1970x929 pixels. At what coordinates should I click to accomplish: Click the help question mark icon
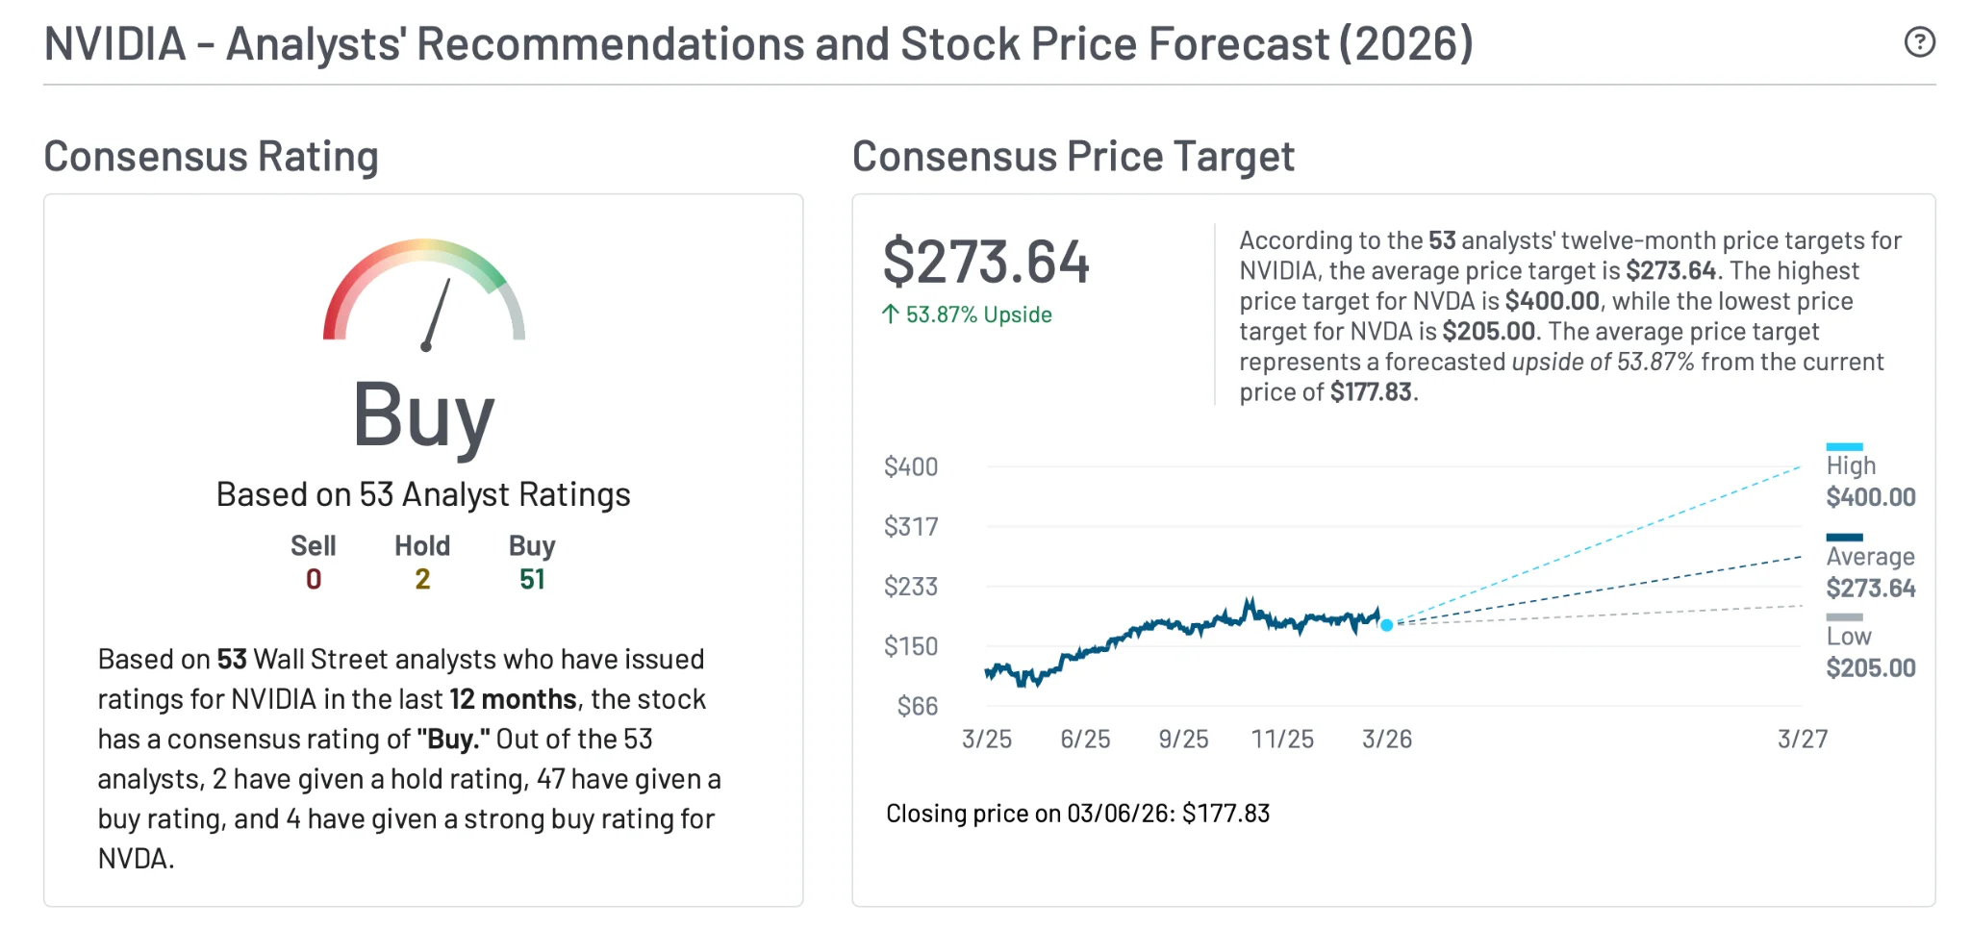pos(1919,42)
